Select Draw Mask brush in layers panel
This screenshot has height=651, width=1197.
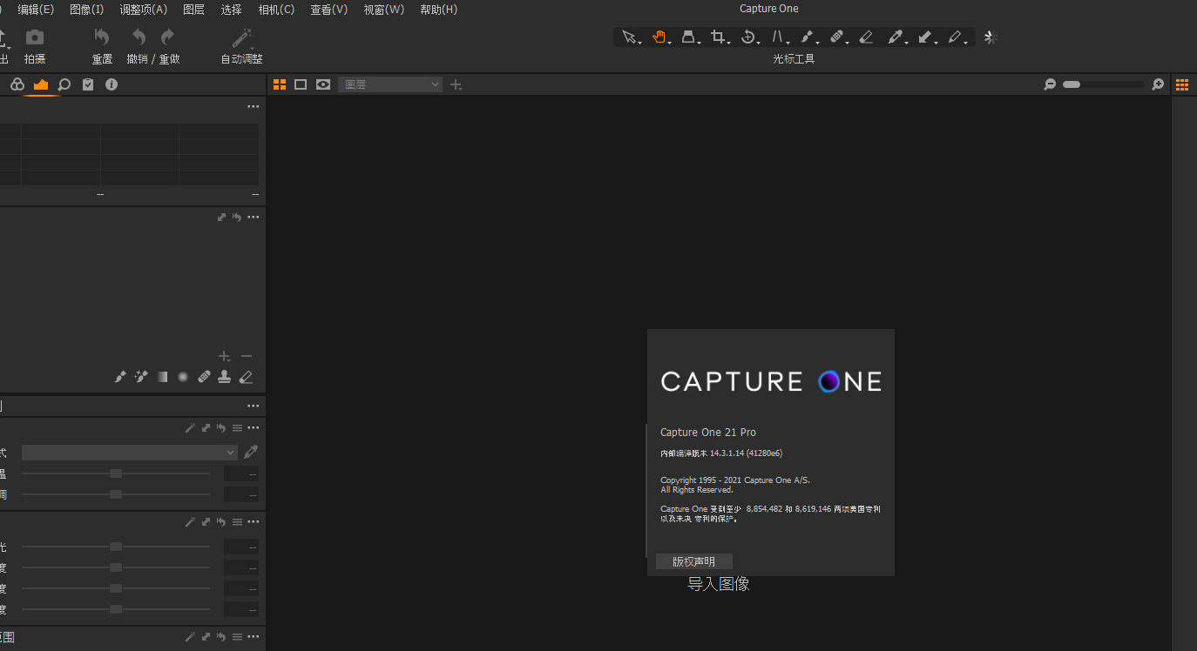click(x=120, y=377)
